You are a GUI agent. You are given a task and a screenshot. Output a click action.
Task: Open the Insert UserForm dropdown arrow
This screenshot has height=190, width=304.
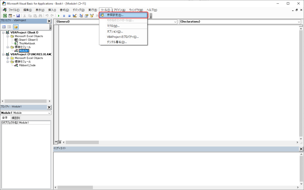pyautogui.click(x=14, y=16)
